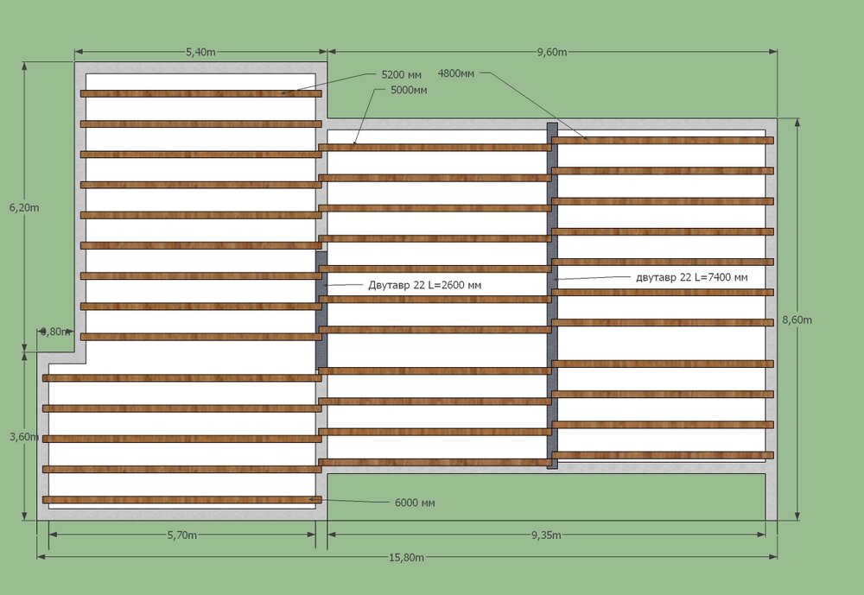864x595 pixels.
Task: Click the 15,80m overall width label
Action: click(406, 557)
